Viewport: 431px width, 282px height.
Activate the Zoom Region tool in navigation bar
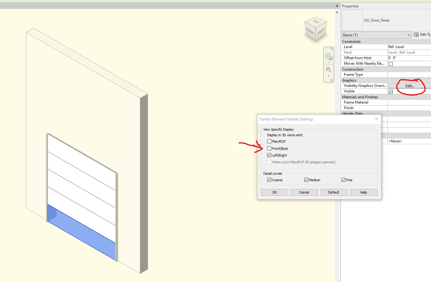coord(328,70)
